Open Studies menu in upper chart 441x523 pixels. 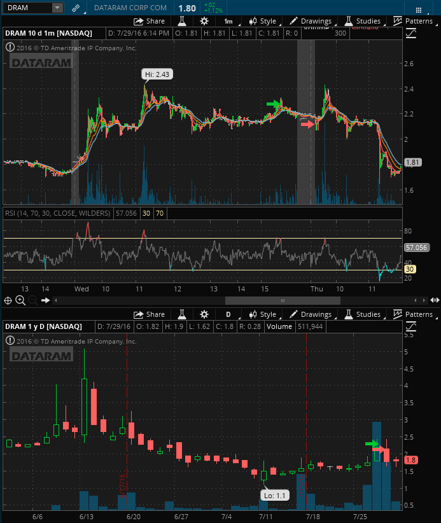click(x=363, y=21)
